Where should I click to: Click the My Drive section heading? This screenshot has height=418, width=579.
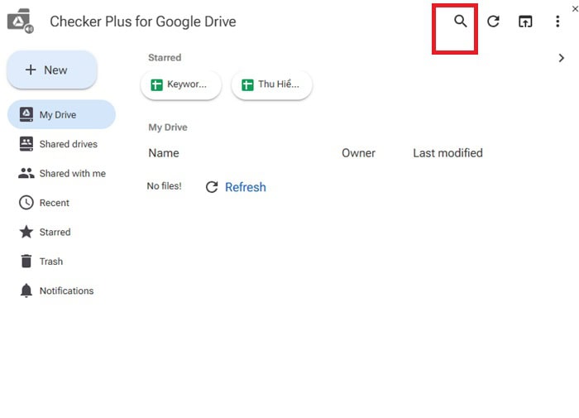point(168,127)
